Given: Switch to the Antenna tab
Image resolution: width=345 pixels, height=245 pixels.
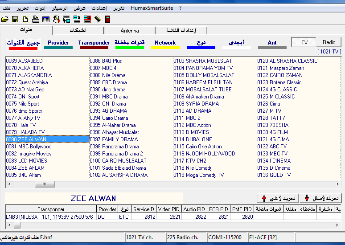Looking at the screenshot, I should 130,31.
